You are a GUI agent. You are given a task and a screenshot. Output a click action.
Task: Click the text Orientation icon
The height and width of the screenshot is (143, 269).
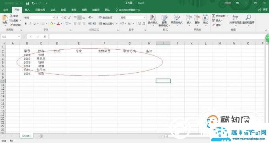pyautogui.click(x=90, y=17)
